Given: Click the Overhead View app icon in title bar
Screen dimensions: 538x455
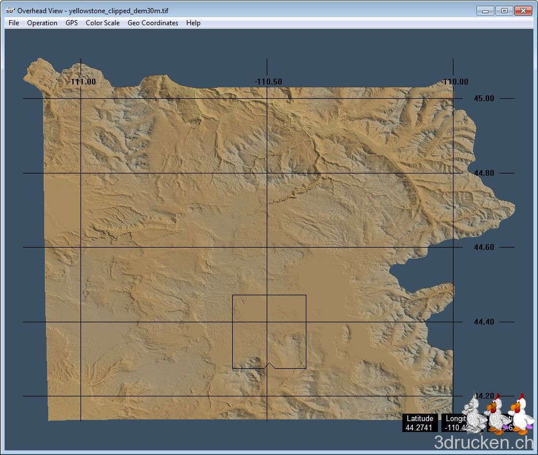Looking at the screenshot, I should coord(10,10).
